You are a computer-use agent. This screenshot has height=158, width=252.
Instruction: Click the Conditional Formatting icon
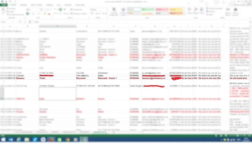(114, 11)
